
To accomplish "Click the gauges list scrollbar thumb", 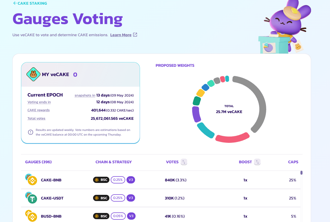I will tap(301, 173).
